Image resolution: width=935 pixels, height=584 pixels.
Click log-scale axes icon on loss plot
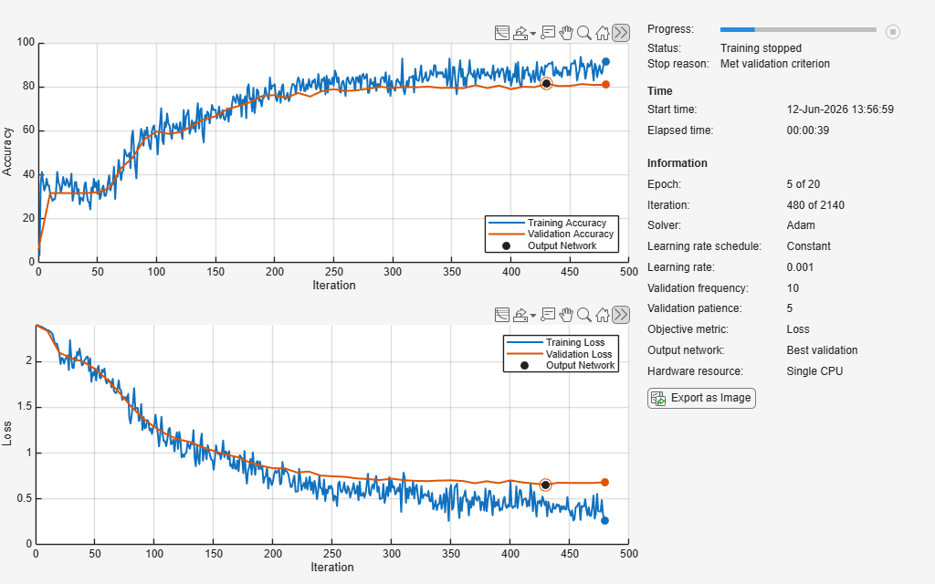502,315
